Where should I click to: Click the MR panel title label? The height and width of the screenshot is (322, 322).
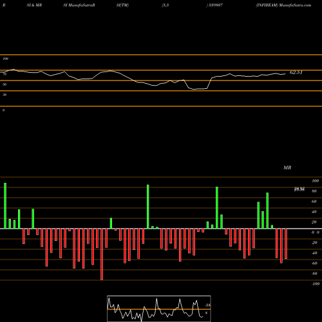[287, 167]
